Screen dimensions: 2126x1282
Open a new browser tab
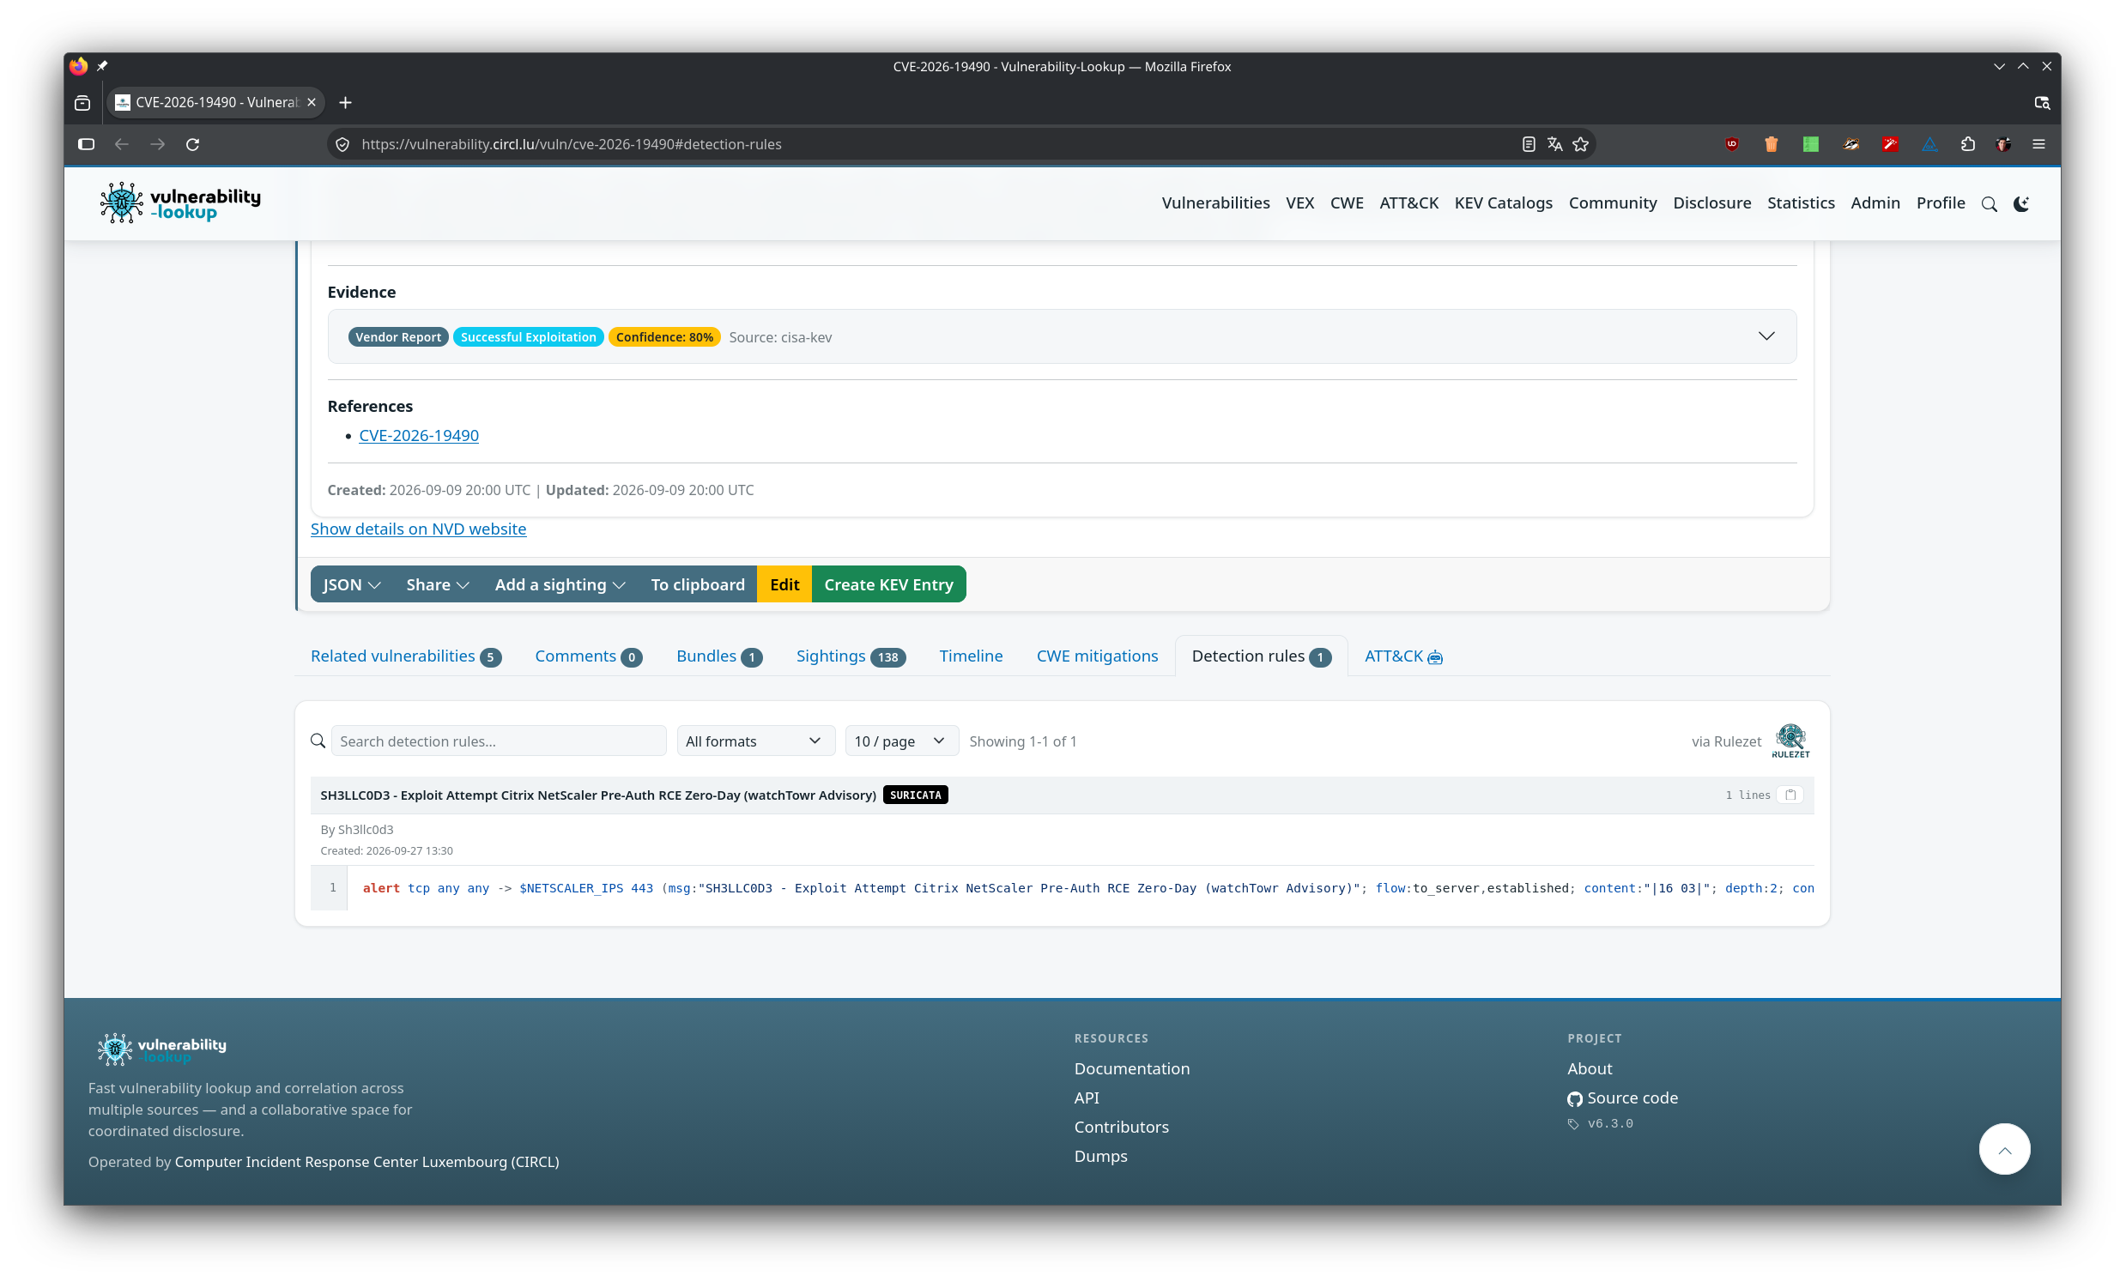click(x=345, y=103)
